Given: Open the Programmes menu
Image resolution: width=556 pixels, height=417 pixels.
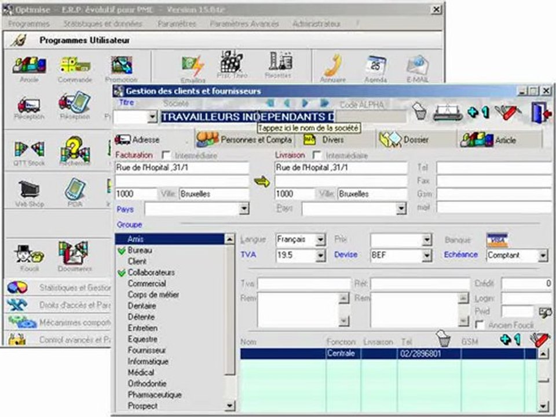Looking at the screenshot, I should (29, 24).
